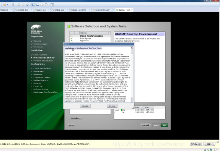Screen dimensions: 220x151
Task: Close the CentOS 6-text tab
Action: 31,10
